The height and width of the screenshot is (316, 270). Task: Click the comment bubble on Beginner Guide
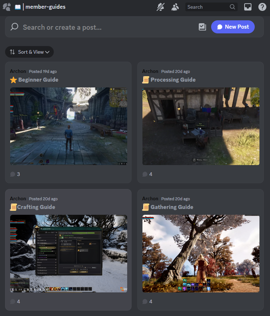[13, 174]
